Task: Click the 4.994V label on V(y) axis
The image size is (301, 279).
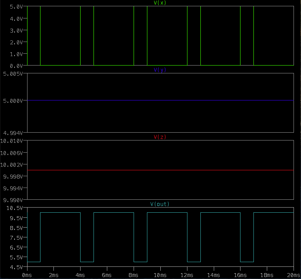Action: pos(13,133)
